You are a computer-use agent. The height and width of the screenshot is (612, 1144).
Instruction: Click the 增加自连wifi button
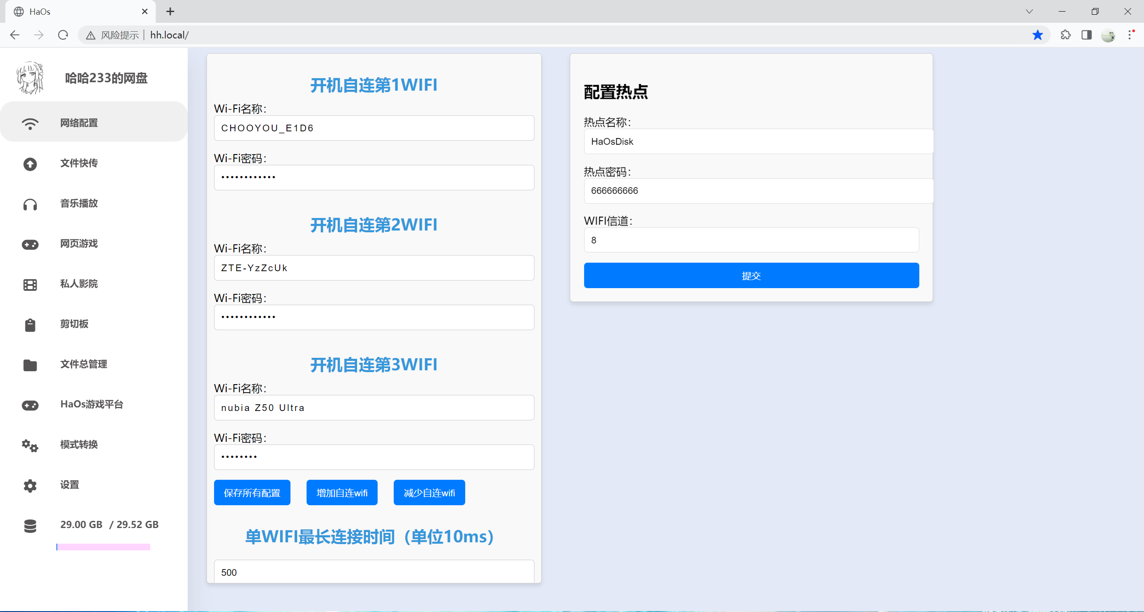pyautogui.click(x=342, y=493)
